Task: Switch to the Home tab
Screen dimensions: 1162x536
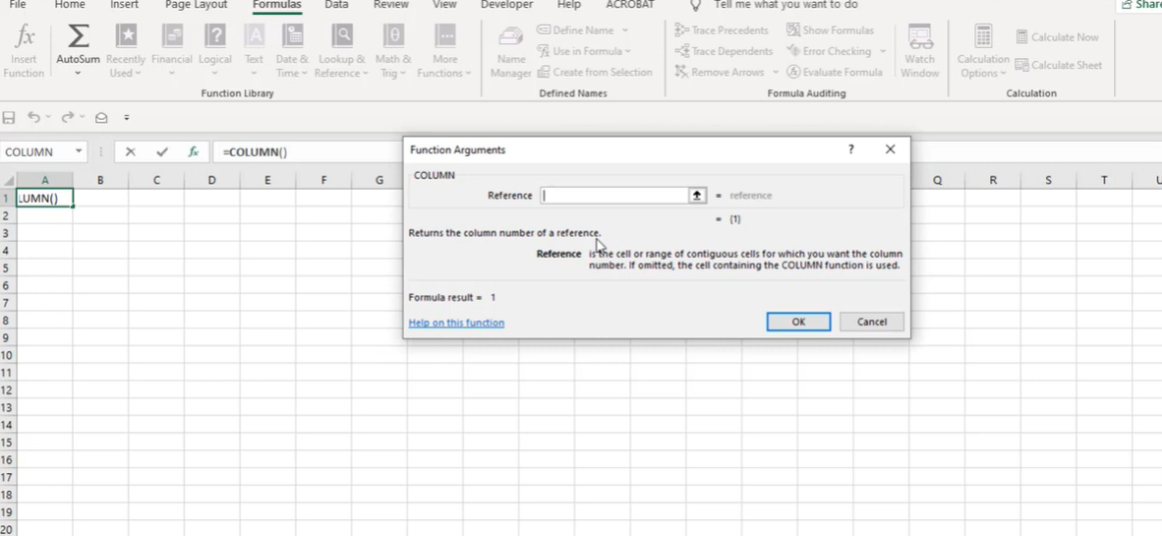Action: pos(70,5)
